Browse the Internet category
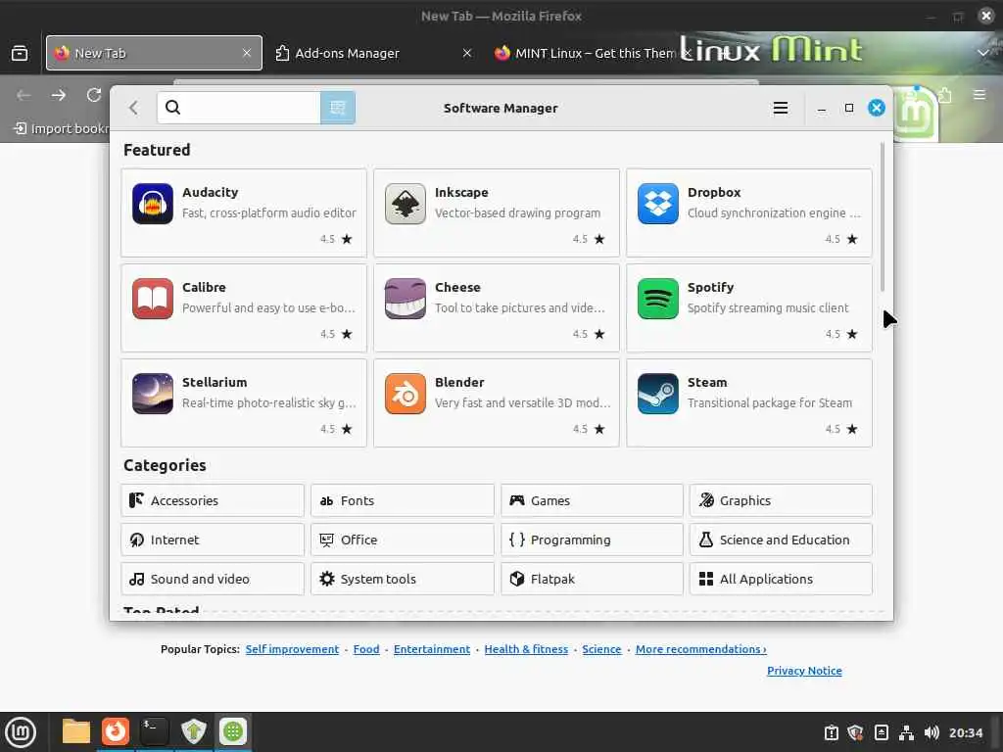The height and width of the screenshot is (752, 1003). click(213, 540)
